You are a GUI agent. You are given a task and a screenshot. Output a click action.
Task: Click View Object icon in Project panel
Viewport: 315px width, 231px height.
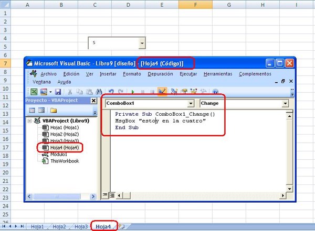tap(41, 110)
